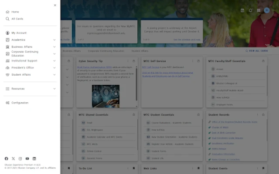Open All Cards search in the sidebar
This screenshot has width=279, height=174.
(x=17, y=19)
